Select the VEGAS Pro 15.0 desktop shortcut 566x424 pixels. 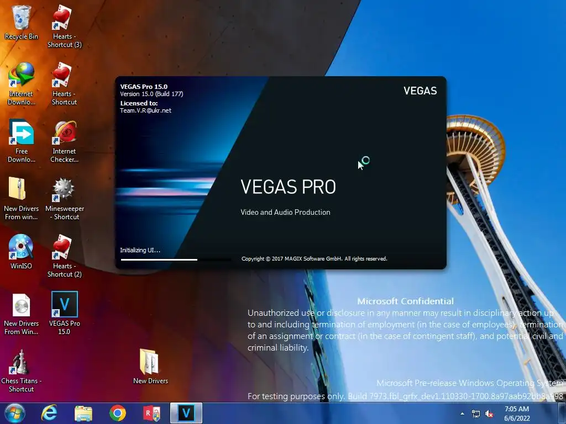64,314
